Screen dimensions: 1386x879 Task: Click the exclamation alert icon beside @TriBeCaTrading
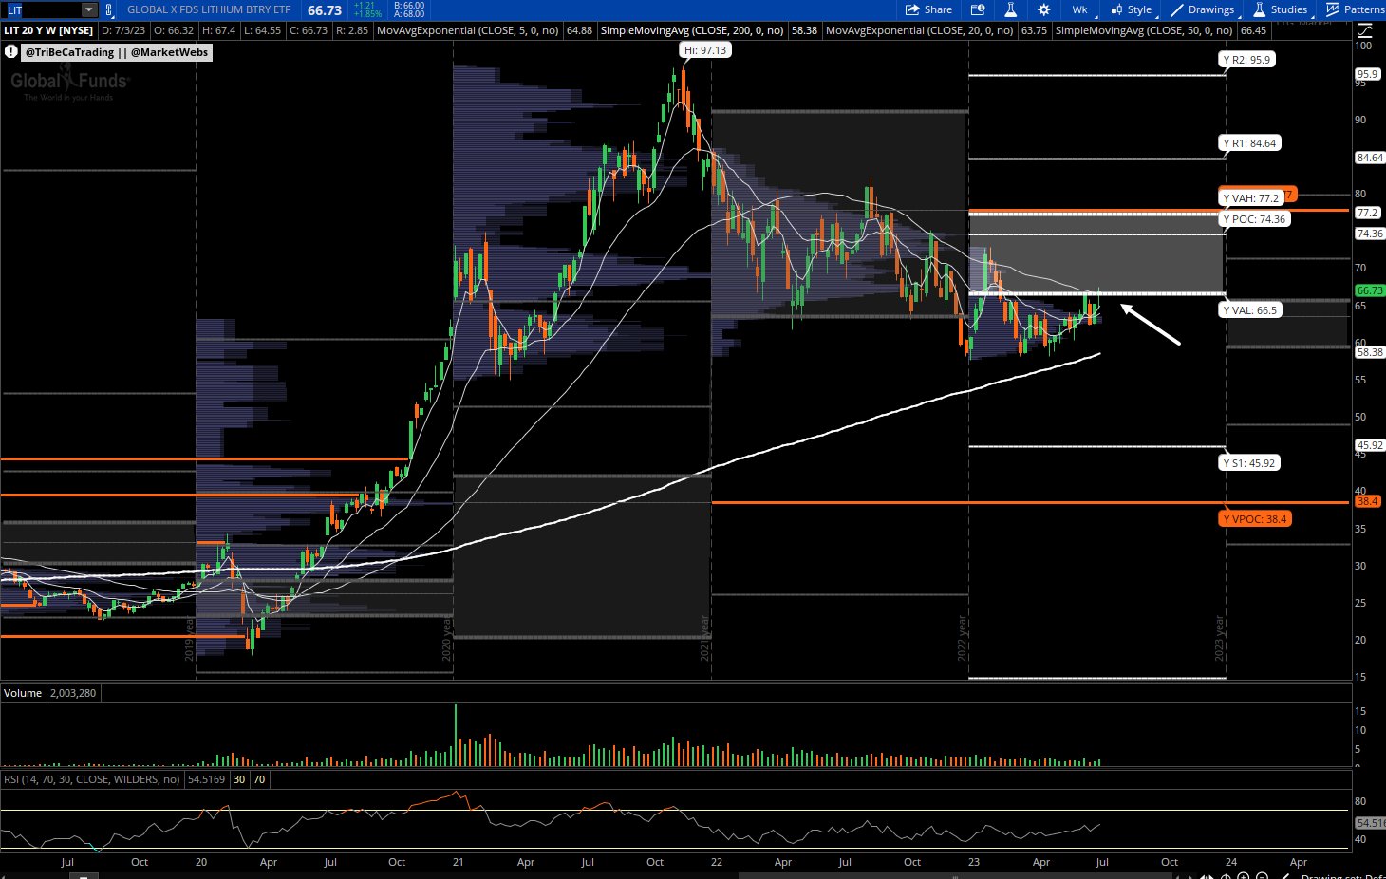click(11, 52)
